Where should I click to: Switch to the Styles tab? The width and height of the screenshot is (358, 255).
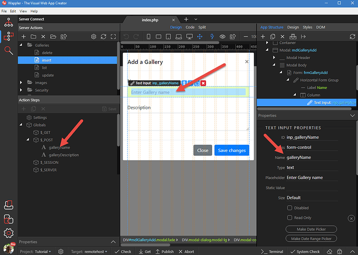(307, 27)
